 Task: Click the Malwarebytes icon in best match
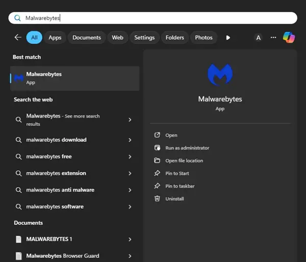[19, 78]
